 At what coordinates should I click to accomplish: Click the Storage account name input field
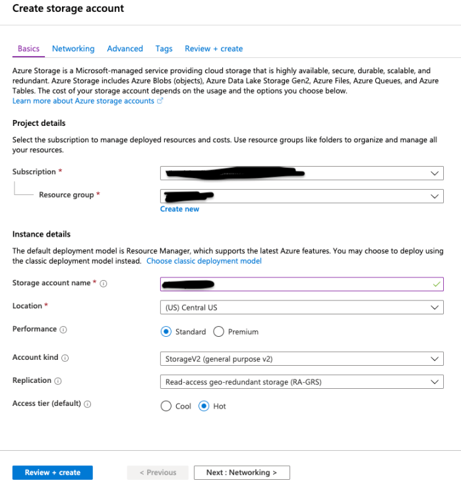301,284
